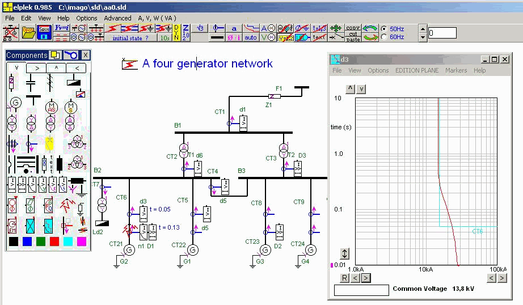Click the Save floppy disk icon

(45, 33)
